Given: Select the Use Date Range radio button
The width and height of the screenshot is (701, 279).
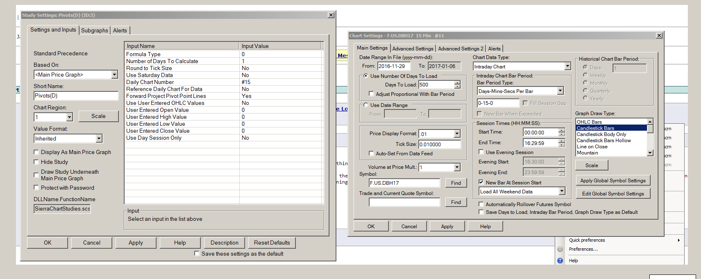Looking at the screenshot, I should (x=365, y=105).
